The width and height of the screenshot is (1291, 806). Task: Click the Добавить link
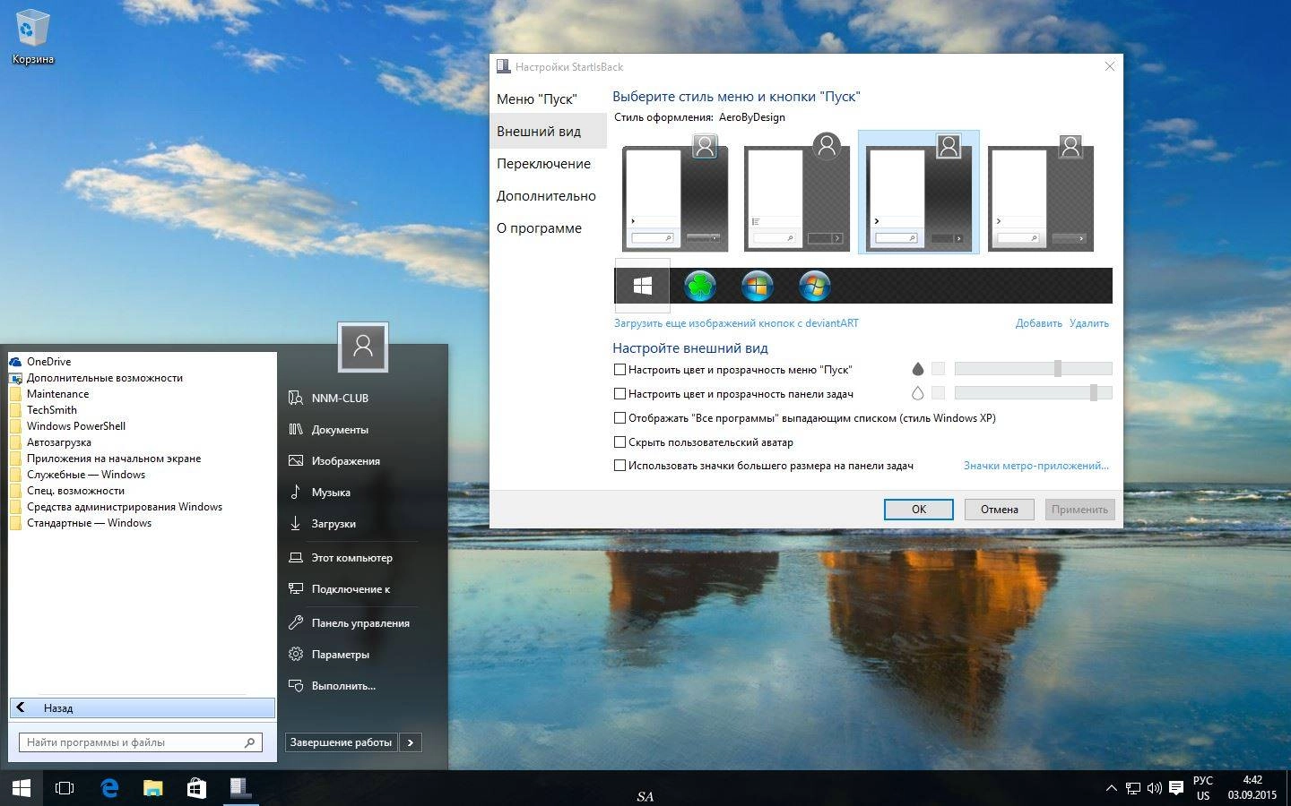click(x=1039, y=323)
